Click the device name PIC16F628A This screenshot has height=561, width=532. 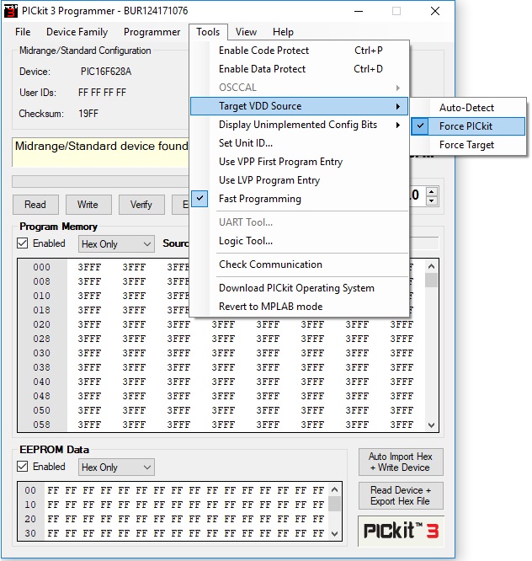(x=106, y=72)
